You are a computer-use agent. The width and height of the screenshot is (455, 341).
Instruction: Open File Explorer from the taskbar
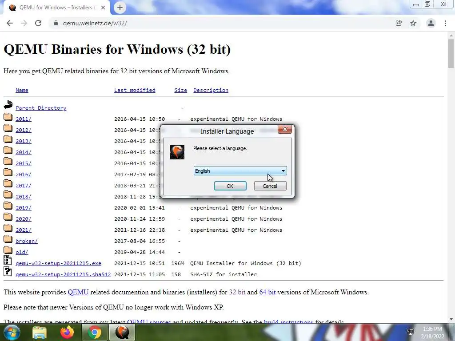pos(40,332)
